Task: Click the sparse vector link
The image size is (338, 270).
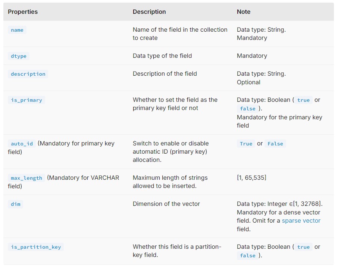Action: [301, 221]
